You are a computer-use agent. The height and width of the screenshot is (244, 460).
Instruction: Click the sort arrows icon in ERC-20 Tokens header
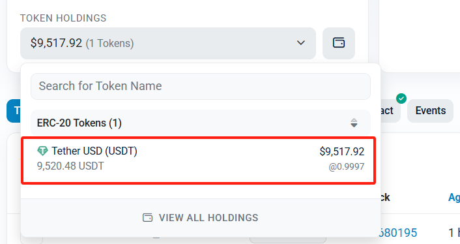click(x=354, y=123)
